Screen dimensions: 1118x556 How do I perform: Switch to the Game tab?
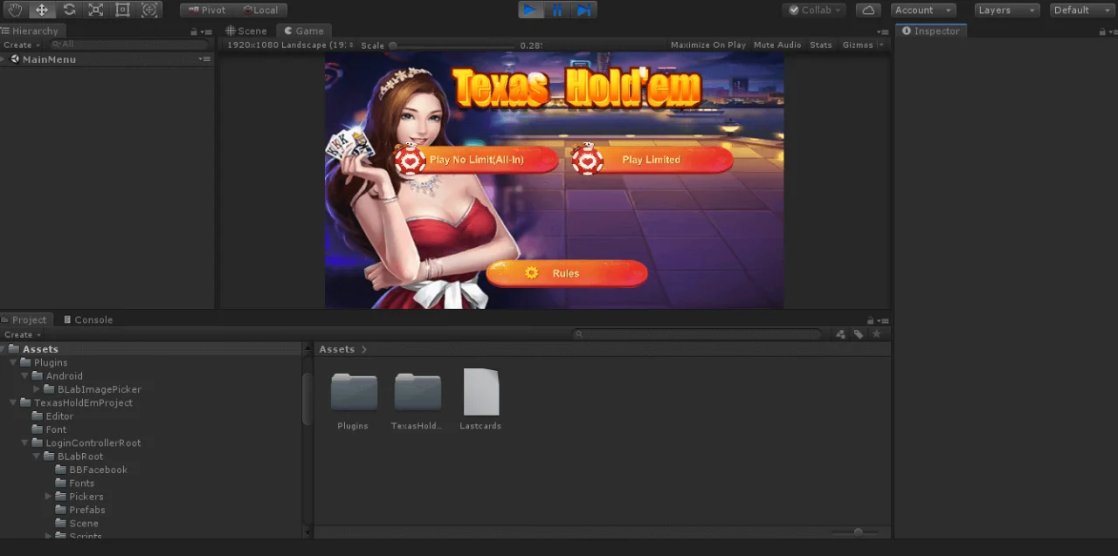pyautogui.click(x=304, y=31)
